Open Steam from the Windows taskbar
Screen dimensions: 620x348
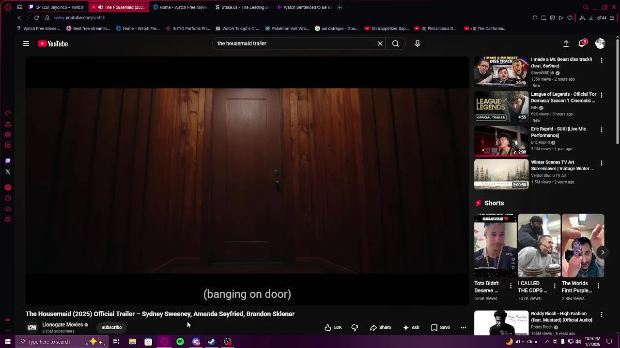[212, 342]
